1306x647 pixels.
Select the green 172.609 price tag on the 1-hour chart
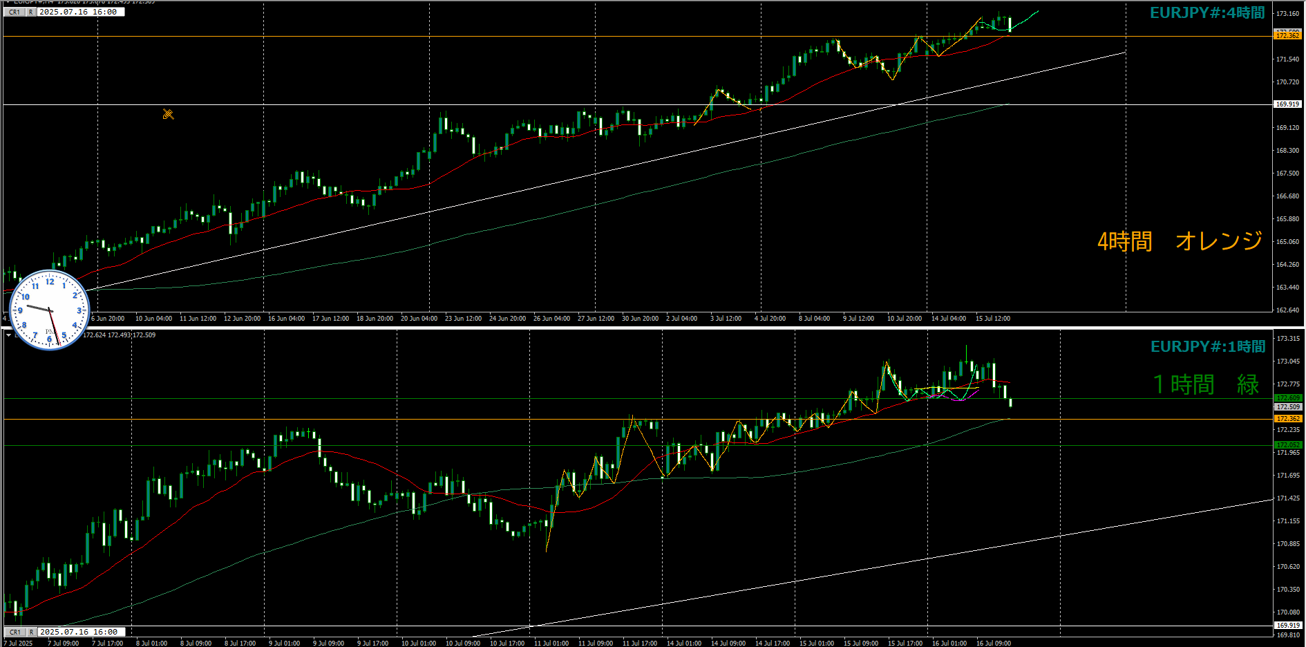click(1288, 398)
